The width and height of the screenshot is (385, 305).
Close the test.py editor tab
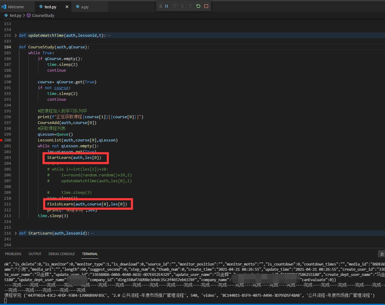coord(67,7)
